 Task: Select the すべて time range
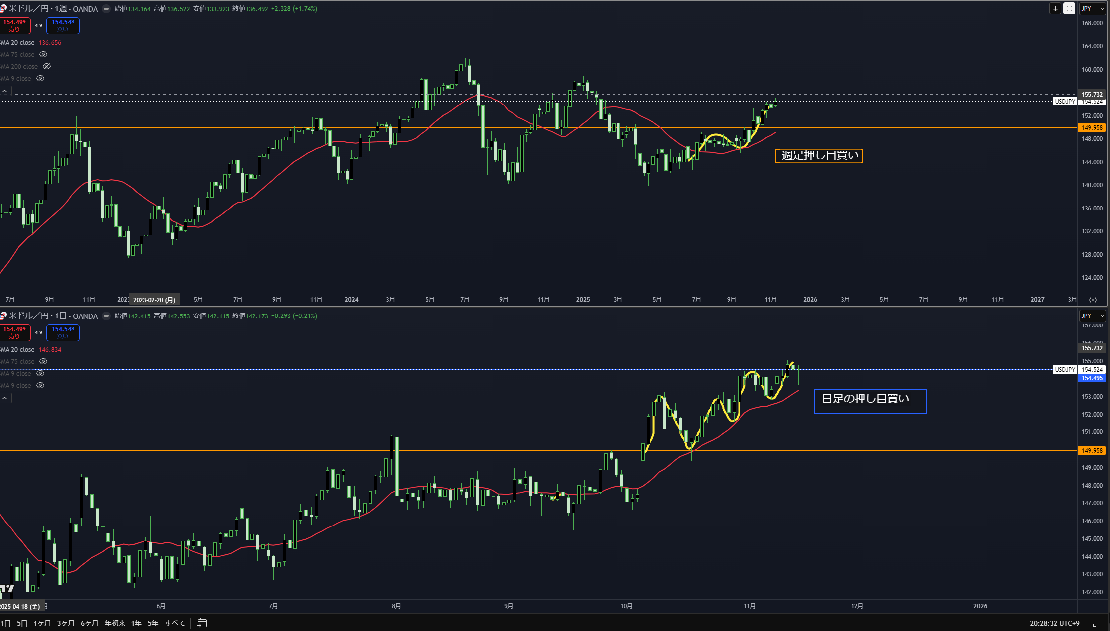tap(175, 623)
